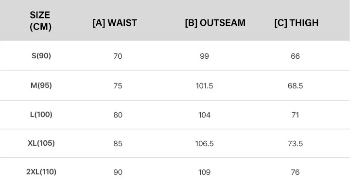Select the [C] THIGH header
The width and height of the screenshot is (350, 186).
[x=297, y=23]
